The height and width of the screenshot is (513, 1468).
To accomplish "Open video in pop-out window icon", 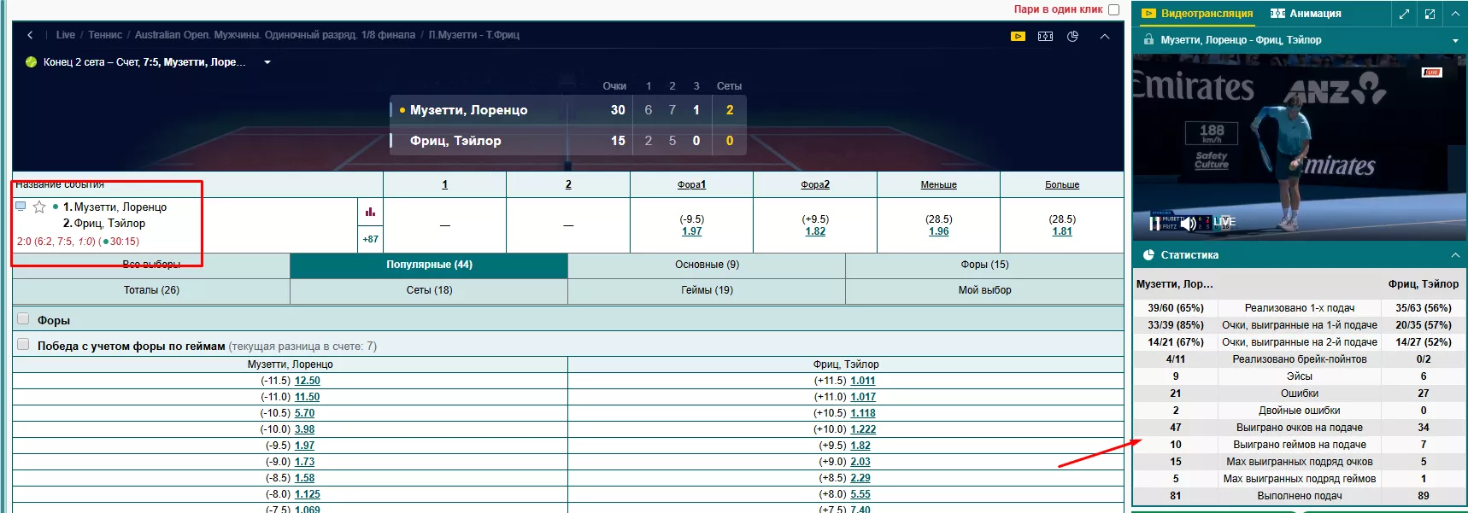I will pos(1430,14).
